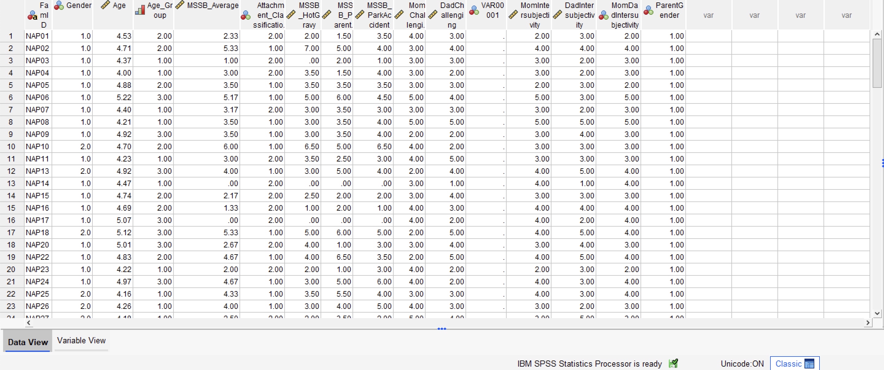Viewport: 884px width, 370px height.
Task: Click the nominal icon beside ParentGender
Action: click(x=648, y=10)
